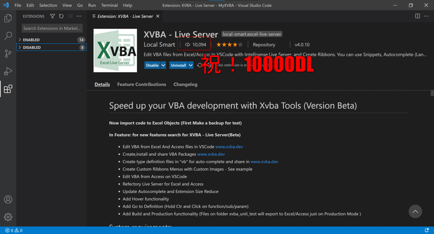Open errors and warnings in status bar
Image resolution: width=434 pixels, height=234 pixels.
pos(14,230)
